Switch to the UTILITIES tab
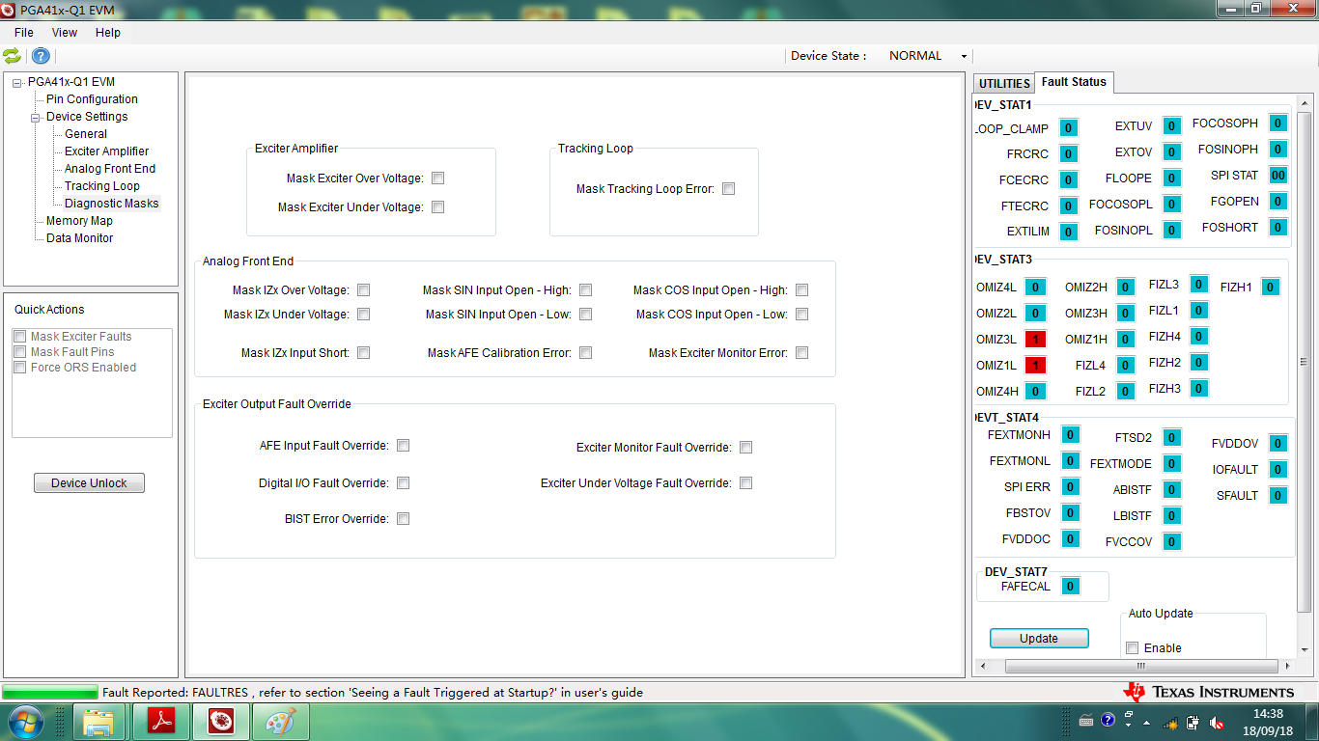The height and width of the screenshot is (741, 1319). [1004, 84]
